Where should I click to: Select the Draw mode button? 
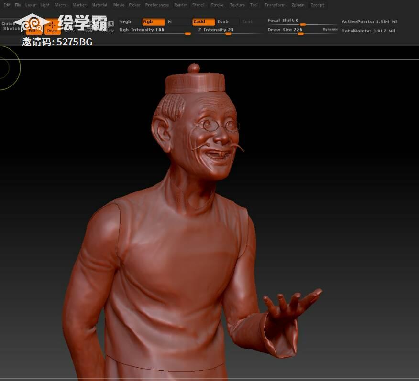(53, 27)
